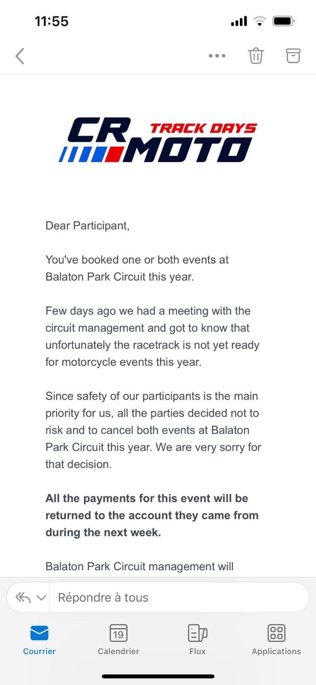This screenshot has width=316, height=685.
Task: Tap the cellular signal bars icon
Action: pos(239,21)
